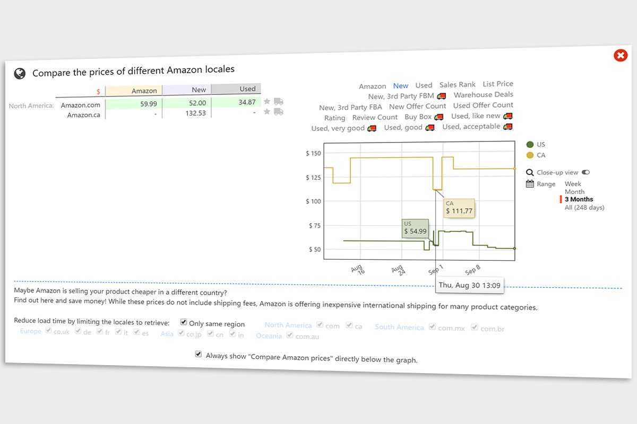Image resolution: width=637 pixels, height=424 pixels.
Task: Click the calendar icon beside Range
Action: click(x=530, y=184)
